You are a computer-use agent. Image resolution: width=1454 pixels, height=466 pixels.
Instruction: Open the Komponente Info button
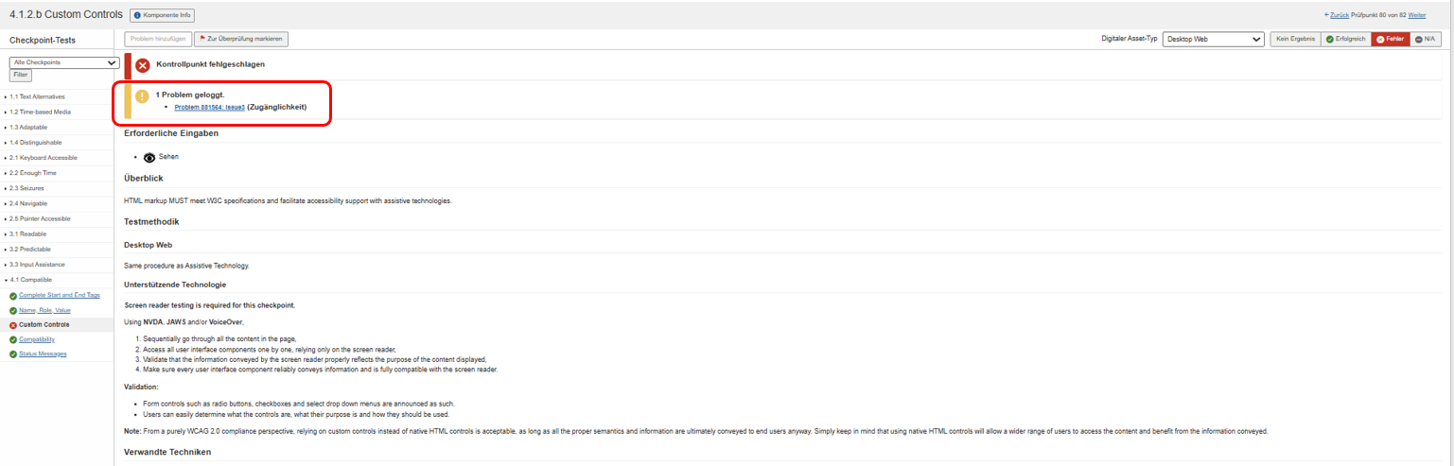tap(162, 15)
